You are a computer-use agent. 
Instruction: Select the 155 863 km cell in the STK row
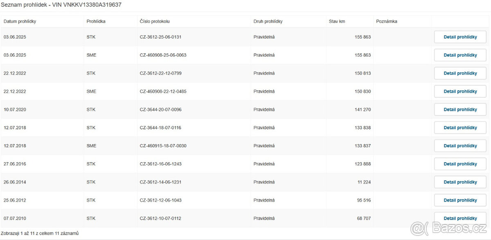pyautogui.click(x=363, y=37)
